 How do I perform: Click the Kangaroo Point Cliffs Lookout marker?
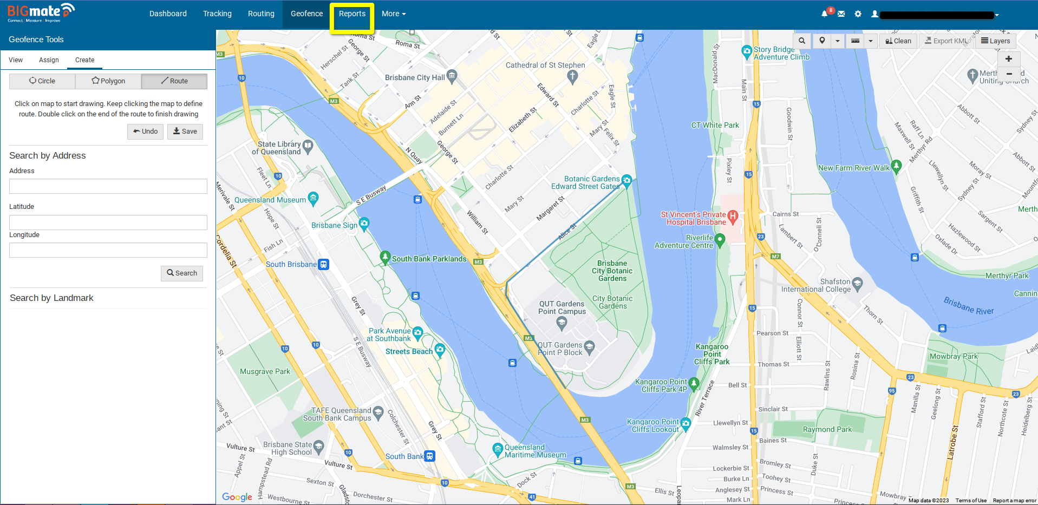click(686, 423)
